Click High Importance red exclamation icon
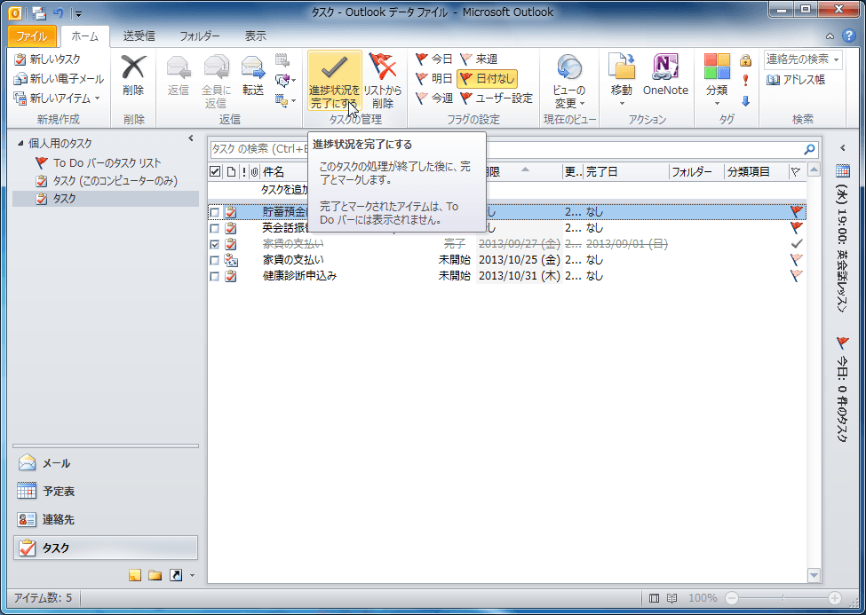Image resolution: width=866 pixels, height=615 pixels. click(745, 80)
